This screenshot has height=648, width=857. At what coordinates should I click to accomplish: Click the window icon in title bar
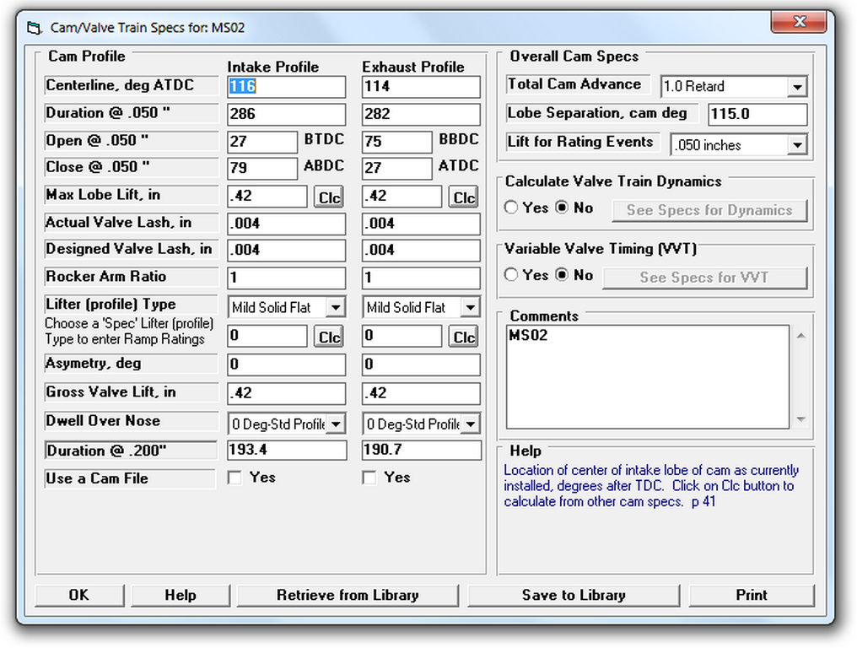click(x=34, y=28)
